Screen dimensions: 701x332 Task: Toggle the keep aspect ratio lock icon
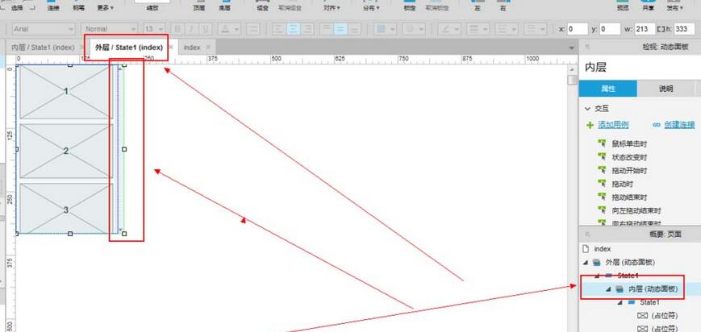[661, 29]
